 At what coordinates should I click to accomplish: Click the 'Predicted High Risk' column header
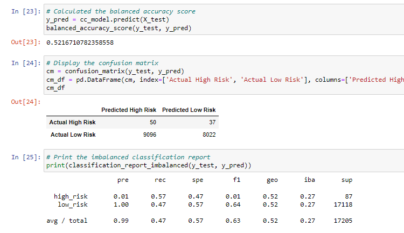(x=129, y=110)
